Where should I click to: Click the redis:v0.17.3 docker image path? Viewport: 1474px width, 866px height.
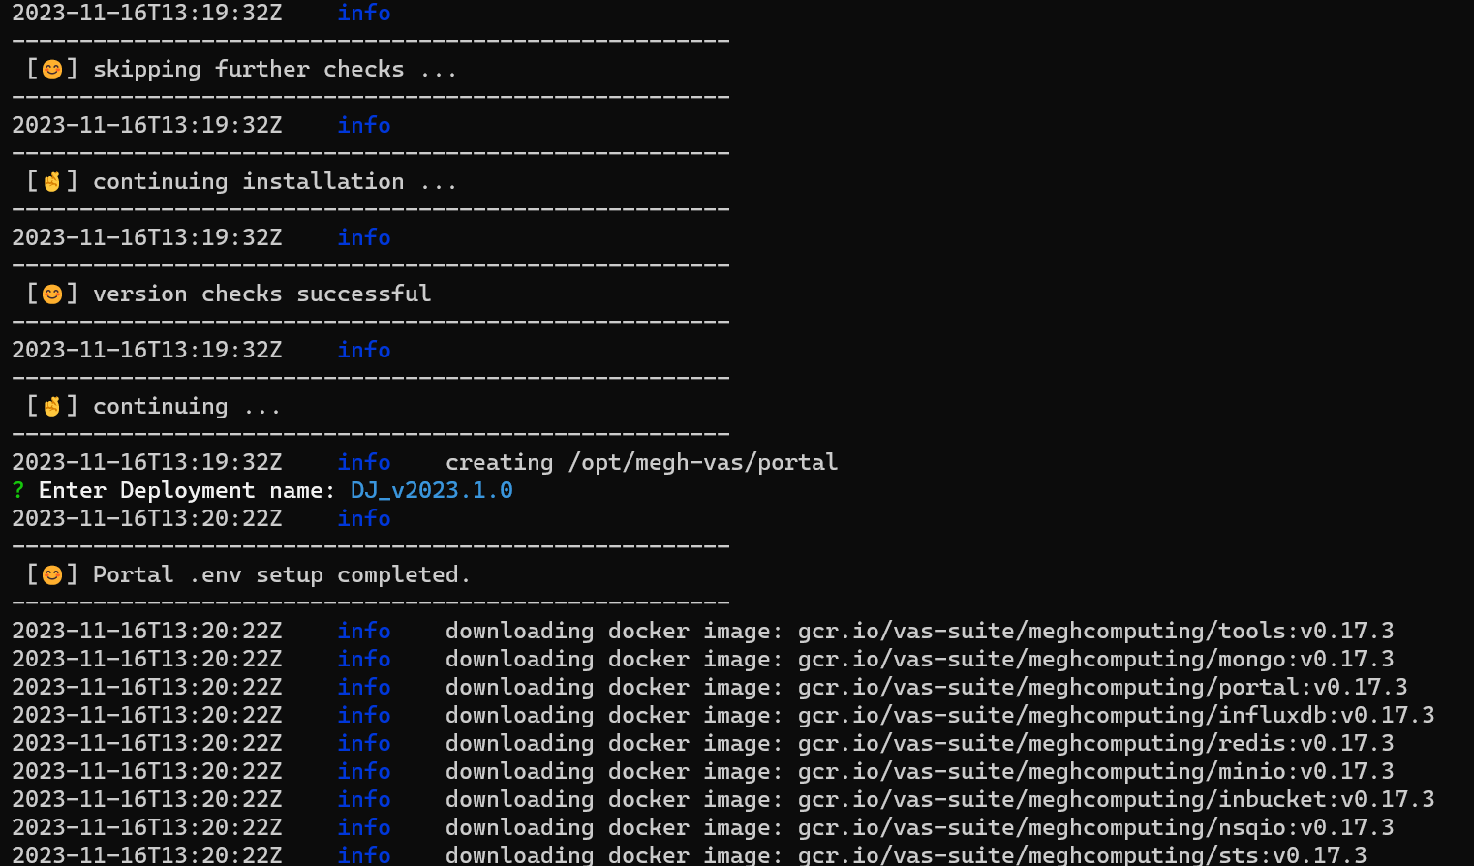pos(1095,744)
